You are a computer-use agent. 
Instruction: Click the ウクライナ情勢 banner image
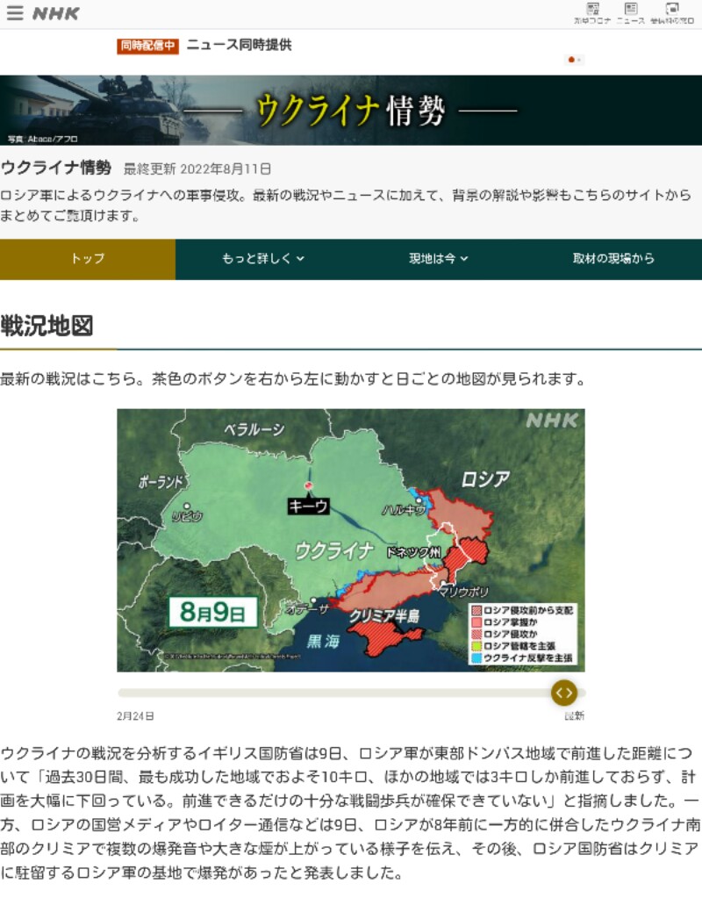point(351,110)
